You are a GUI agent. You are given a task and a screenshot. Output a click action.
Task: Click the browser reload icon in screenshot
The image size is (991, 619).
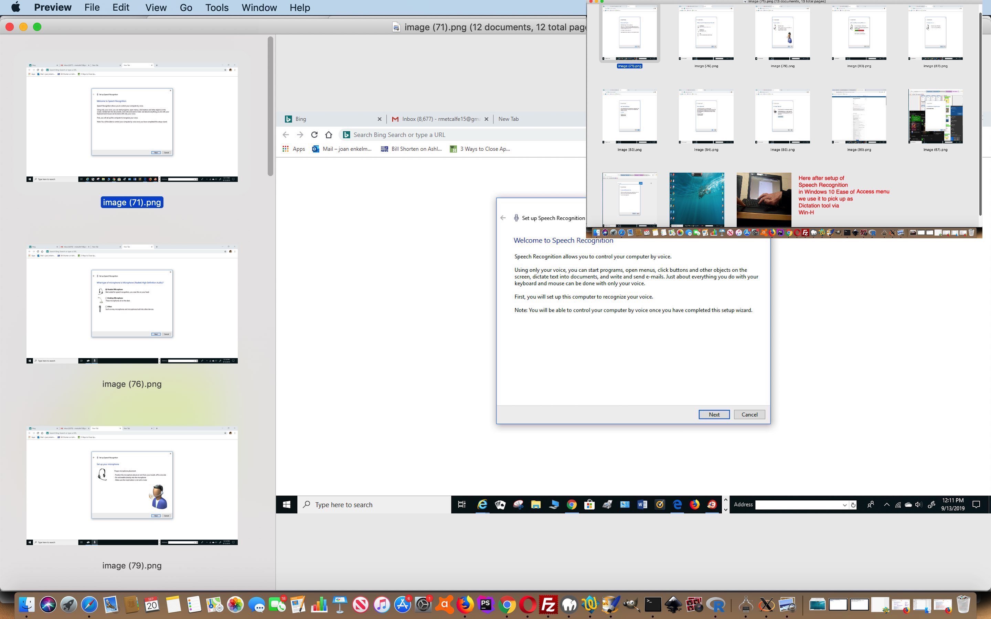tap(314, 135)
